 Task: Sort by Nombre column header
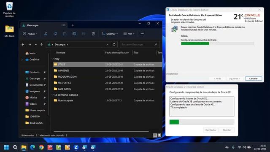coord(61,52)
